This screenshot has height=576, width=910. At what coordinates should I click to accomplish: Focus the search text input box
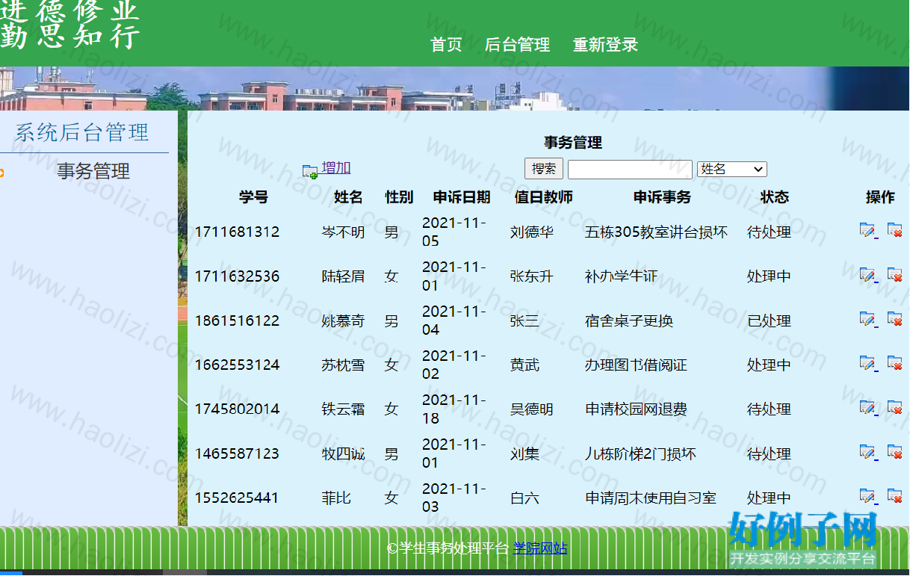pos(630,170)
